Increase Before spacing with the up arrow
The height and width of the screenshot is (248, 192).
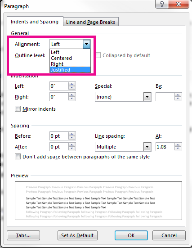click(x=72, y=134)
